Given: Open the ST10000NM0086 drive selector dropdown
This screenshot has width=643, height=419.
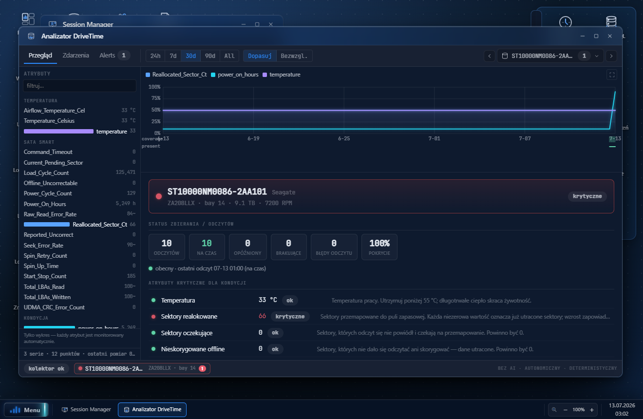Looking at the screenshot, I should pyautogui.click(x=550, y=56).
